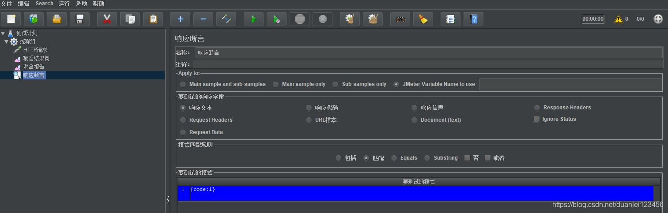Collapse the 测试计划 tree node arrow
The width and height of the screenshot is (668, 213).
3,33
